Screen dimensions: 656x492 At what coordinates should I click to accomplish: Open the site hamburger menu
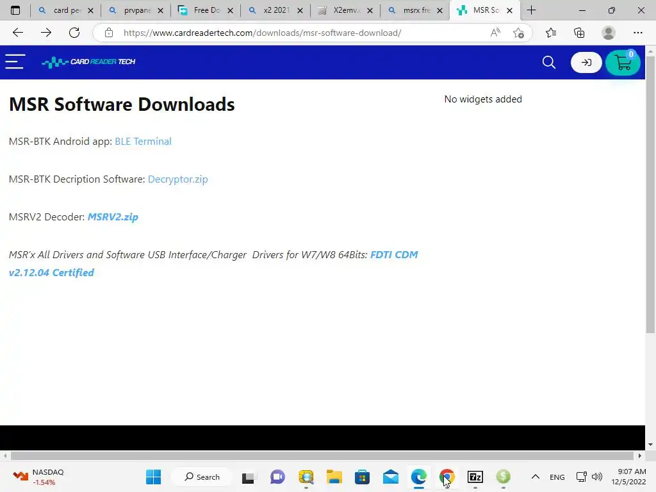(x=15, y=61)
